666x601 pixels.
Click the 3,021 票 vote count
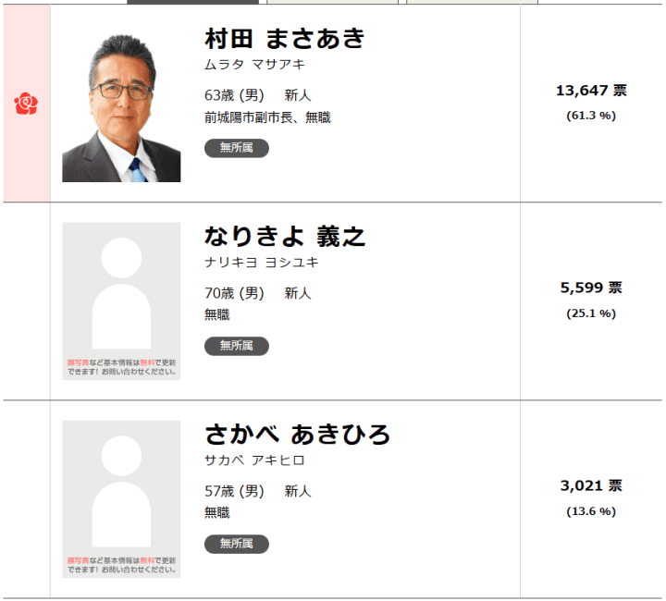click(x=591, y=486)
